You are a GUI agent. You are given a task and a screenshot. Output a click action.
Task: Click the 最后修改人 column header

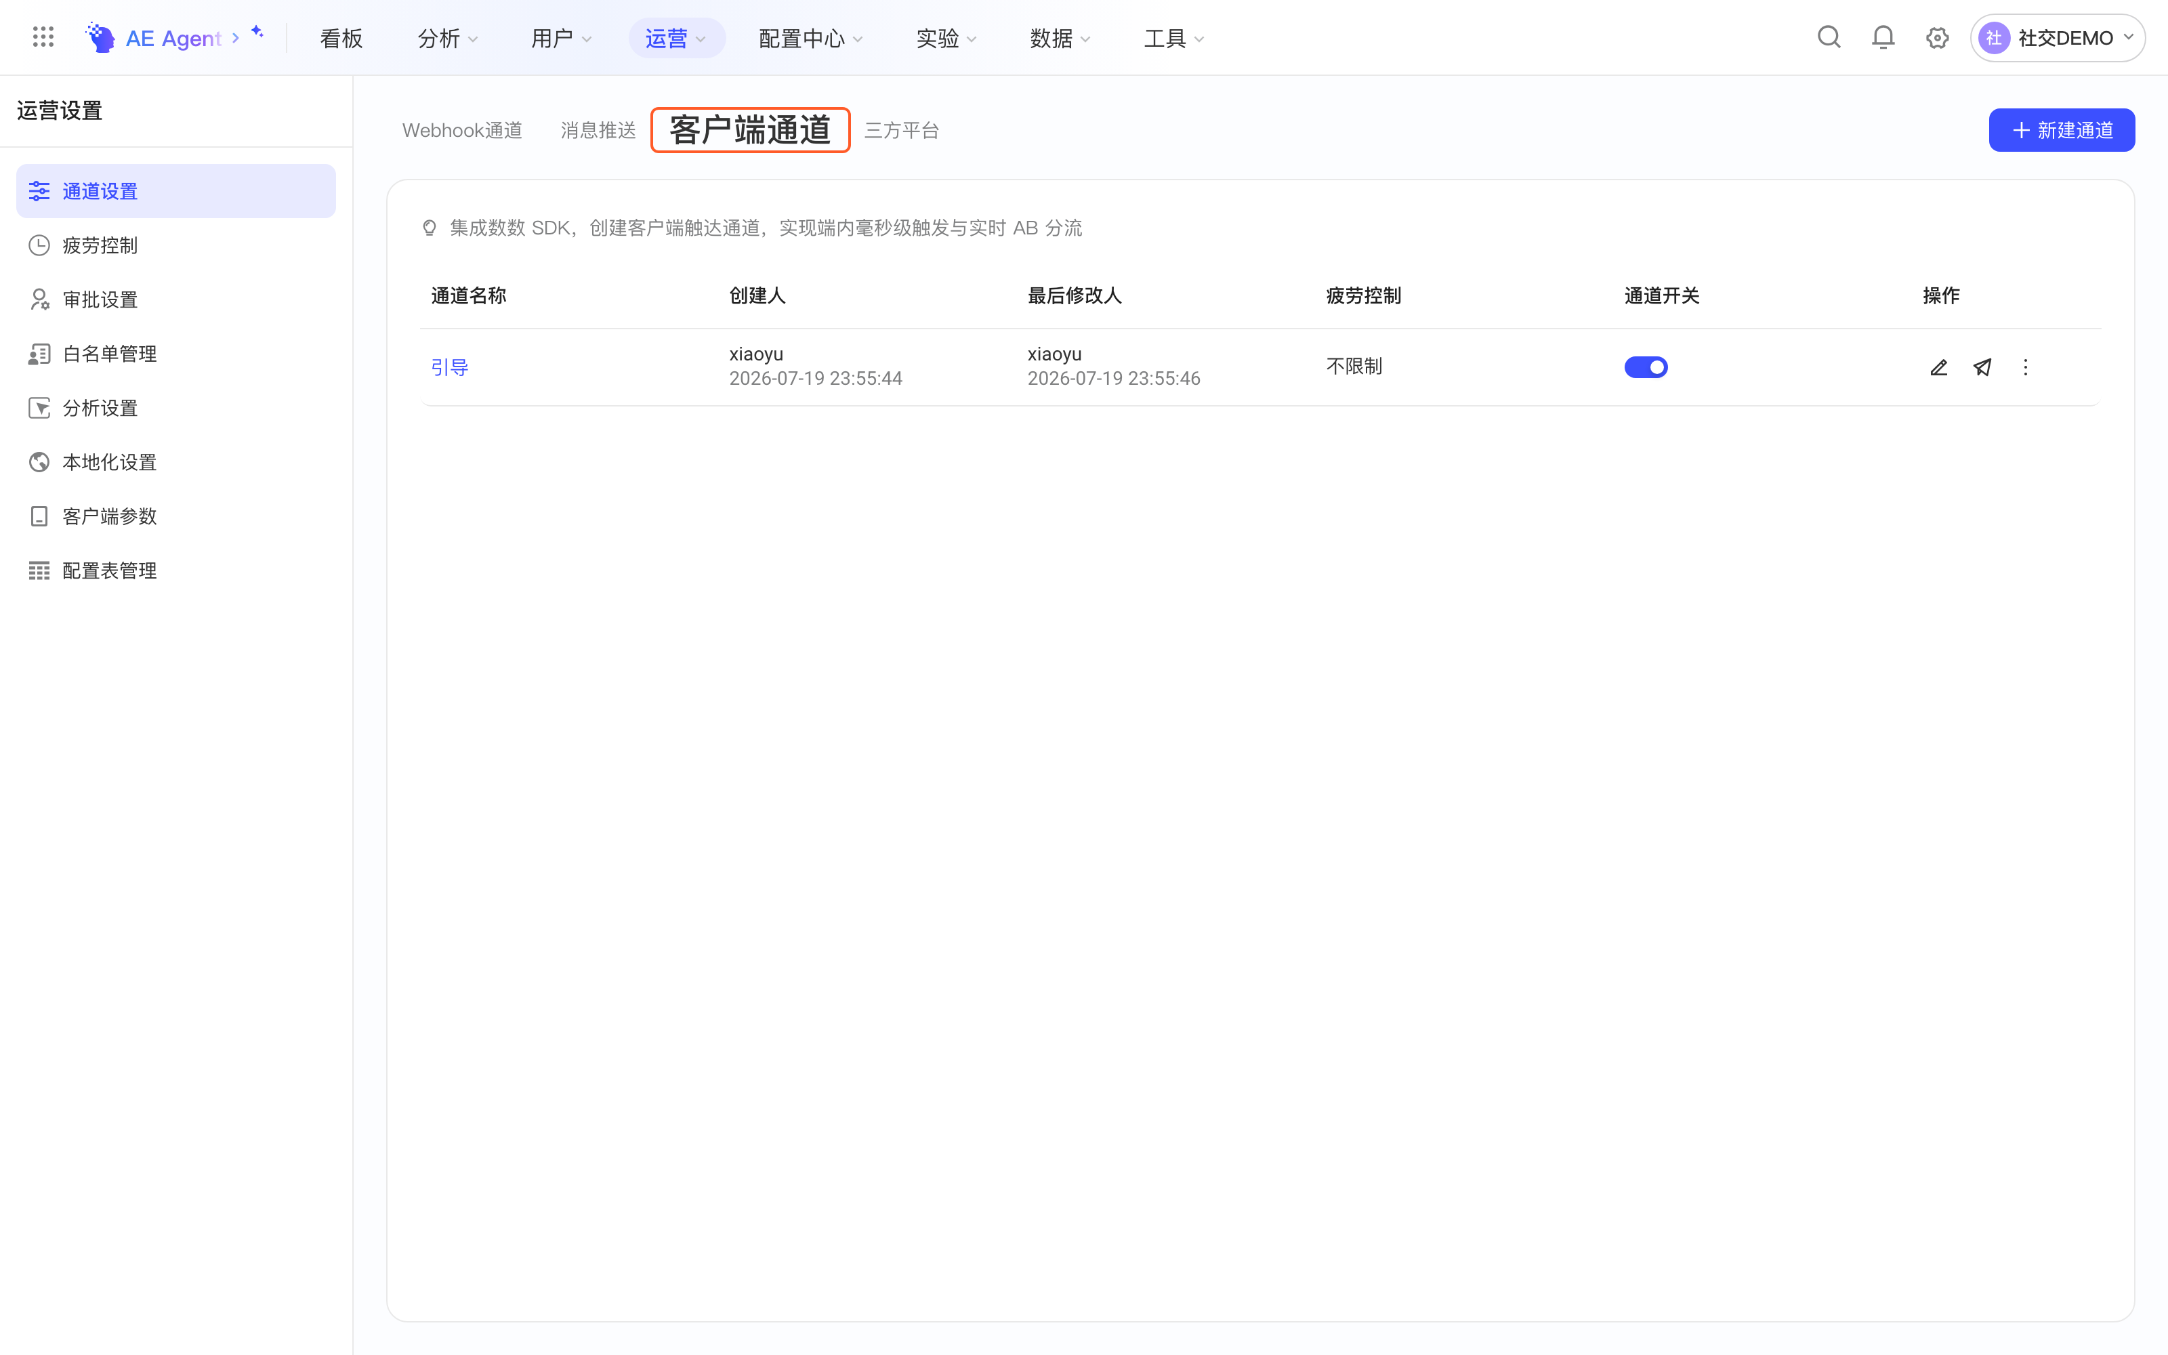coord(1074,296)
